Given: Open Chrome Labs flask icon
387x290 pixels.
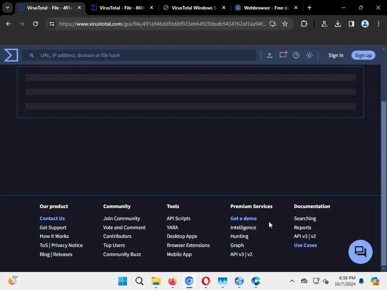Looking at the screenshot, I should point(324,24).
